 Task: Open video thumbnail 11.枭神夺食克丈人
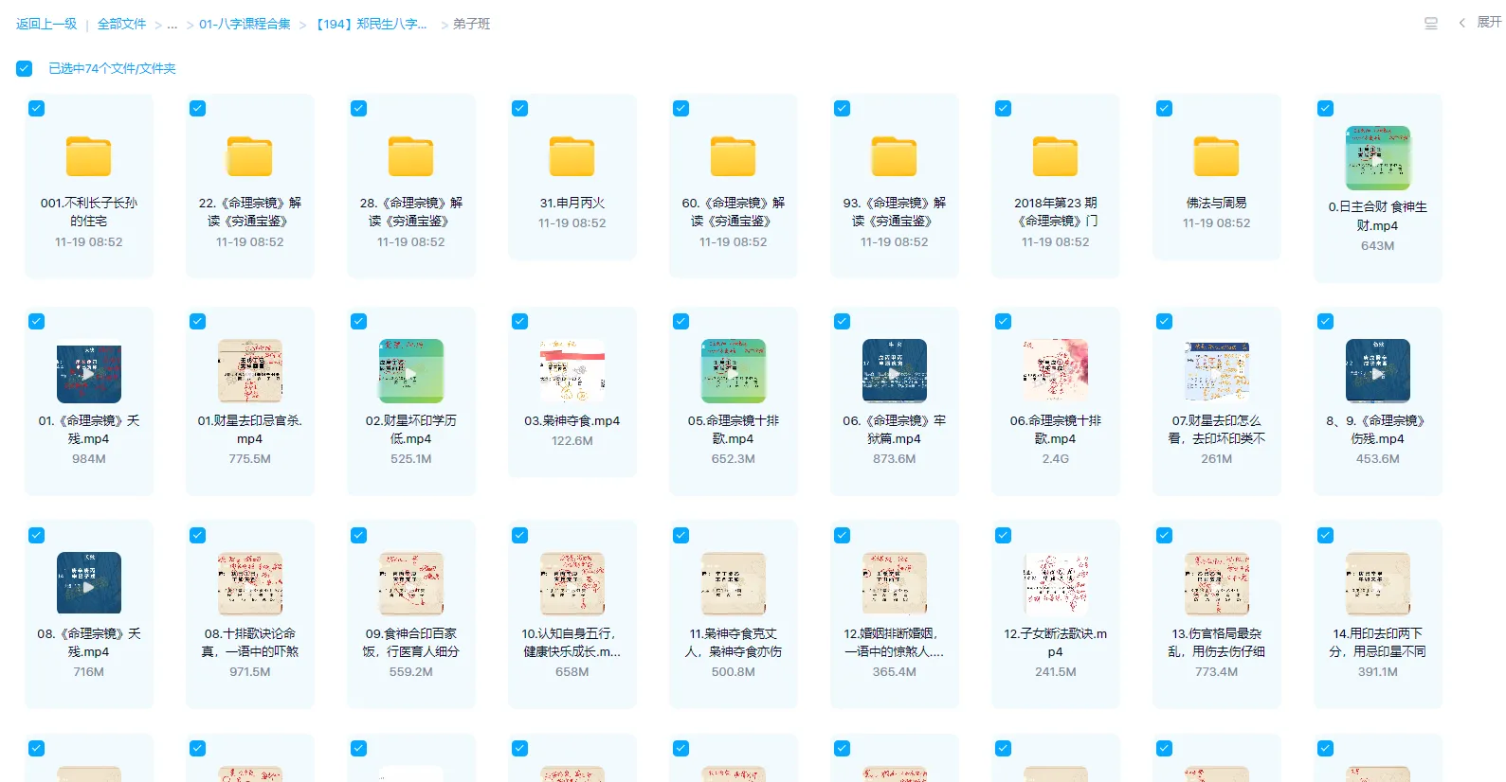click(734, 584)
